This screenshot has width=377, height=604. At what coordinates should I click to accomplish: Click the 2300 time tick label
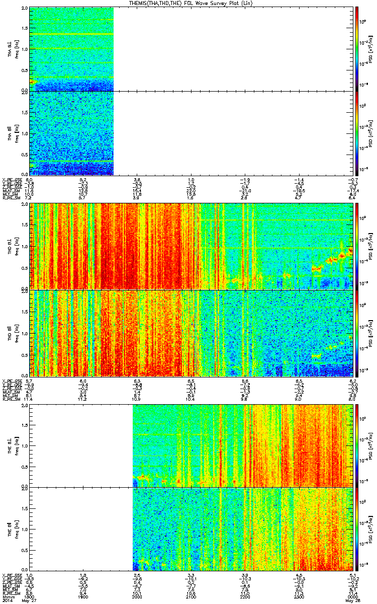(x=298, y=596)
